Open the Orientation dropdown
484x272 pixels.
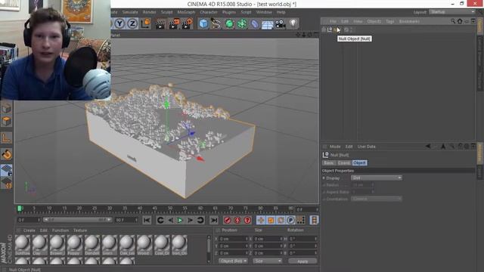click(x=377, y=199)
